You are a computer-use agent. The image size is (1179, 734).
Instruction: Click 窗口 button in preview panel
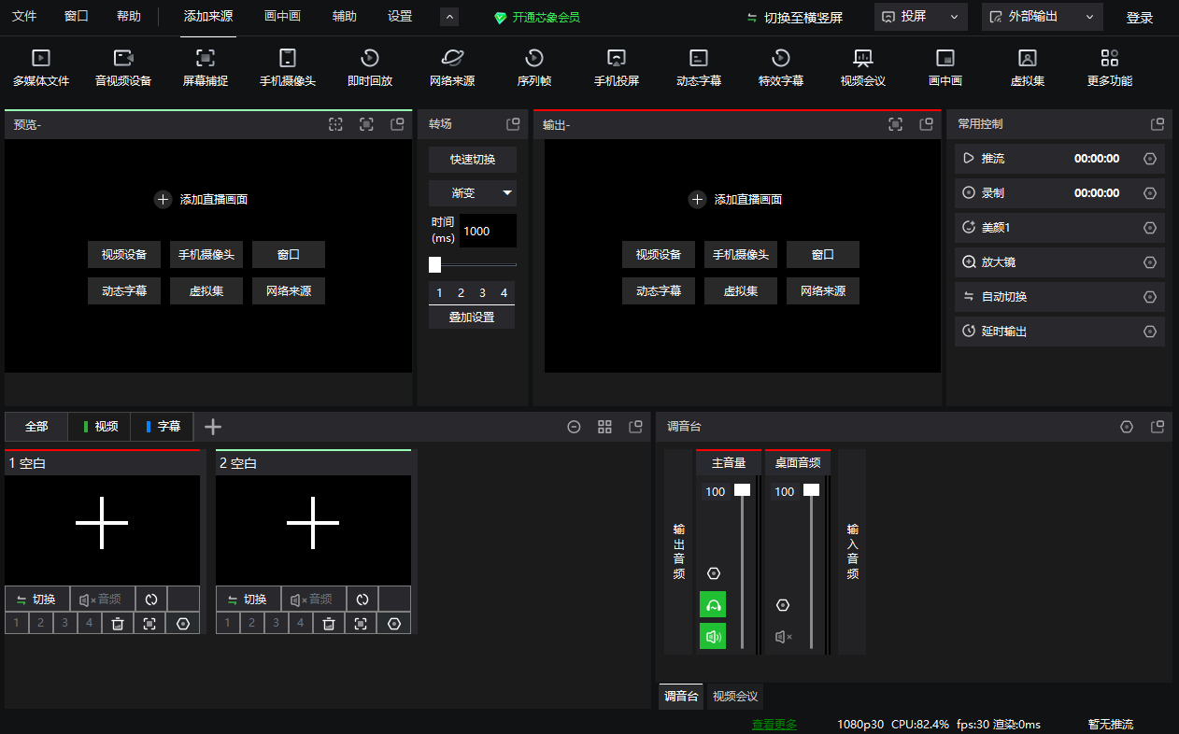pos(289,255)
